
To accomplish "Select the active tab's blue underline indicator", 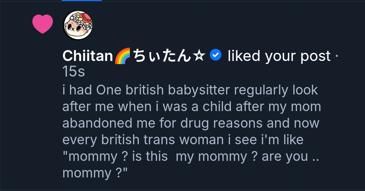I will click(82, 1).
